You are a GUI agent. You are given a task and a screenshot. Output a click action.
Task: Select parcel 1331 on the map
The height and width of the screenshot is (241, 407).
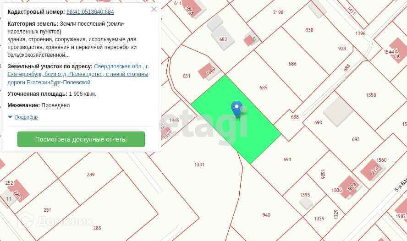pos(199,164)
